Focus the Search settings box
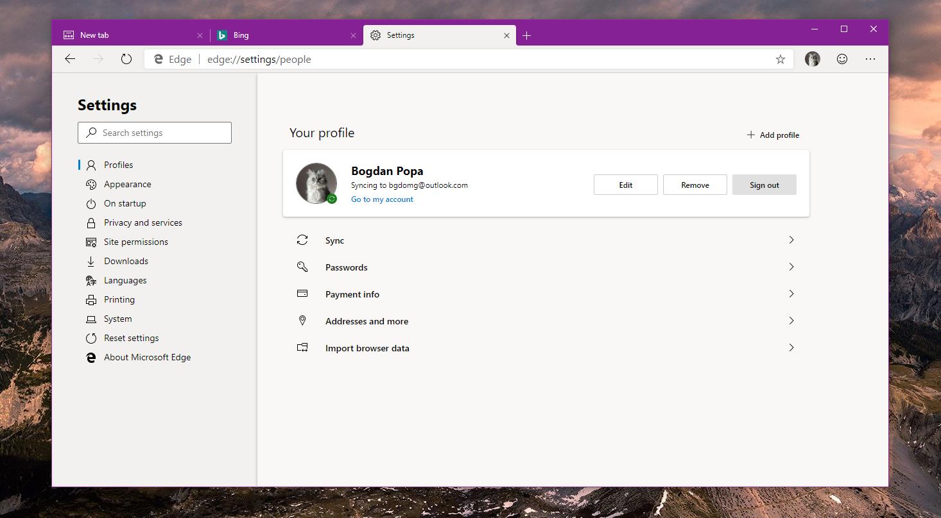The height and width of the screenshot is (518, 941). 155,133
